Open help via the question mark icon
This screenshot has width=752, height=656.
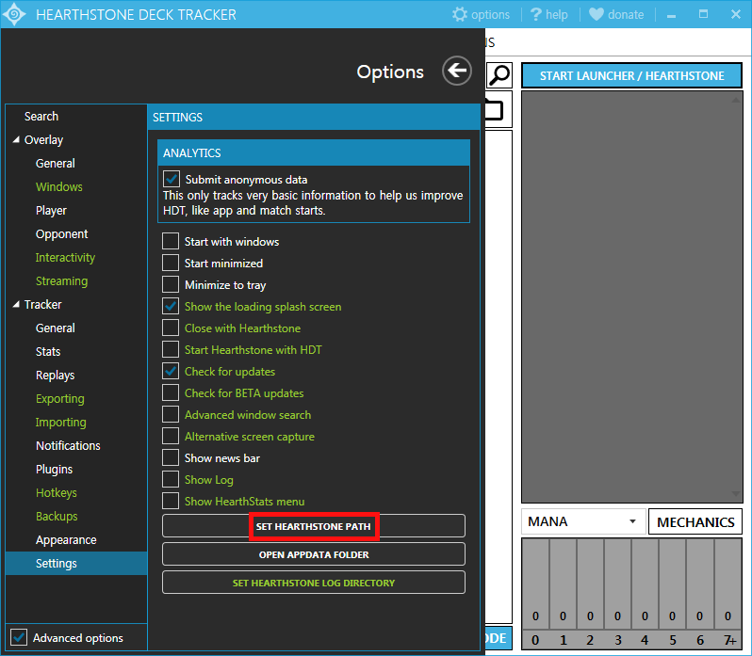(535, 14)
